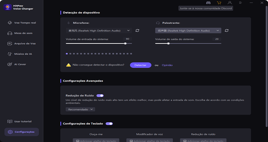Open the Recomendado noise level dropdown
The height and width of the screenshot is (142, 268).
(80, 110)
